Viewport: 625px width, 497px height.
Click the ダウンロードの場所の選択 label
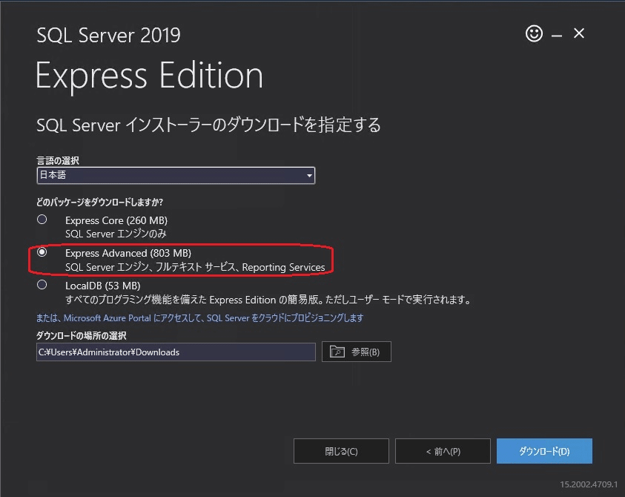pyautogui.click(x=82, y=335)
